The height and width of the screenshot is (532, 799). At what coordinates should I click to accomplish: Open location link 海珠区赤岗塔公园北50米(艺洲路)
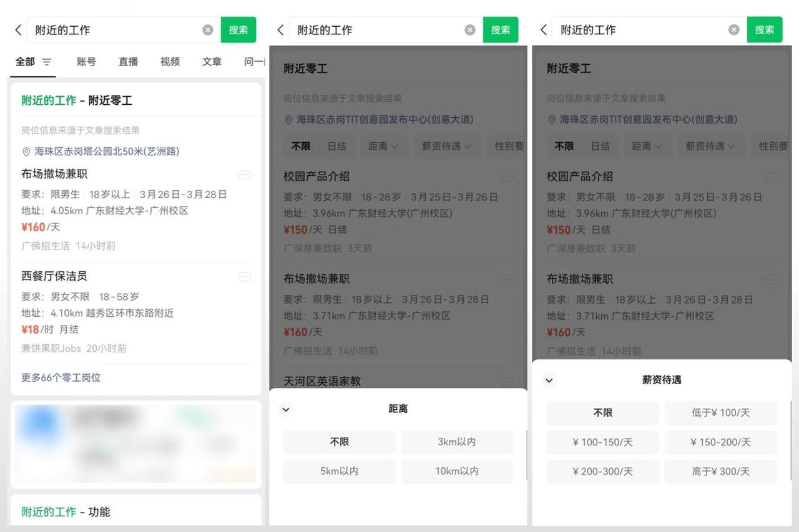[107, 152]
